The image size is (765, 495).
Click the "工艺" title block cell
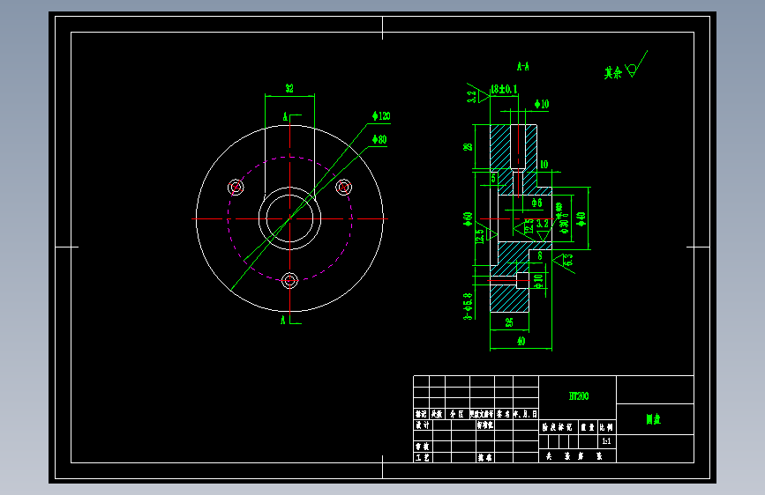pyautogui.click(x=423, y=457)
